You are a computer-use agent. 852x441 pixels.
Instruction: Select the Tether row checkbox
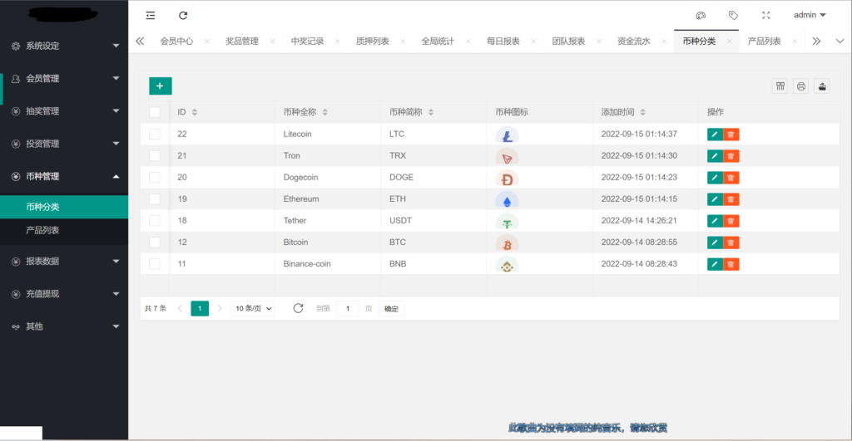[x=155, y=220]
